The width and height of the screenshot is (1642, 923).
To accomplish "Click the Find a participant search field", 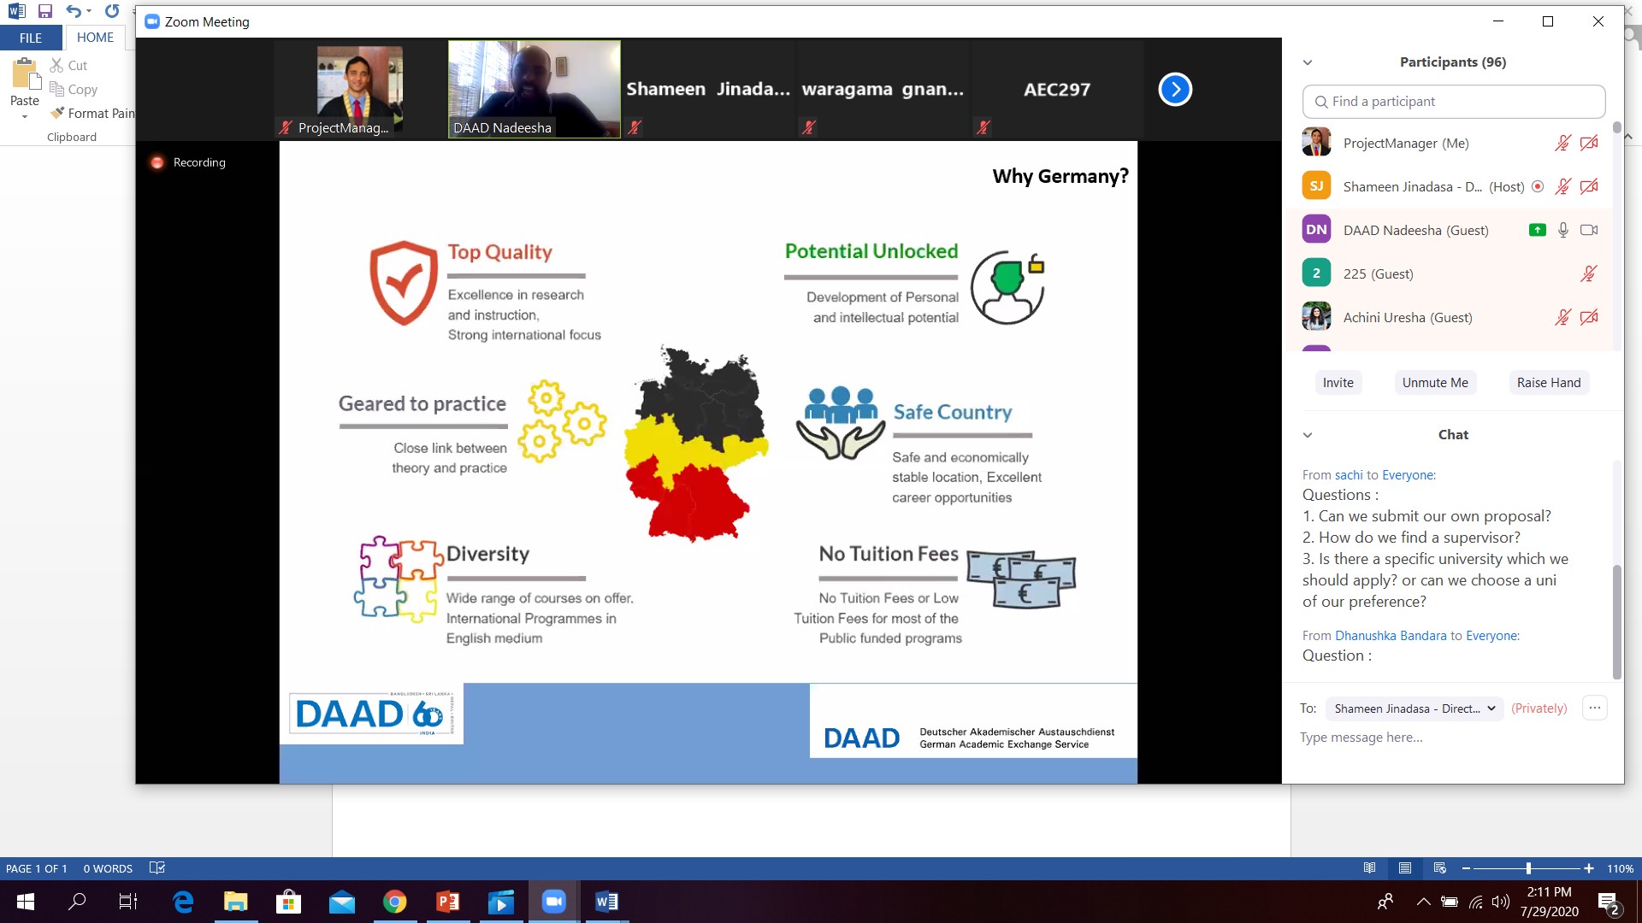I will (1454, 102).
